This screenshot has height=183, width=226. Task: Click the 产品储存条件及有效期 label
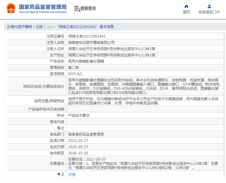[46, 109]
